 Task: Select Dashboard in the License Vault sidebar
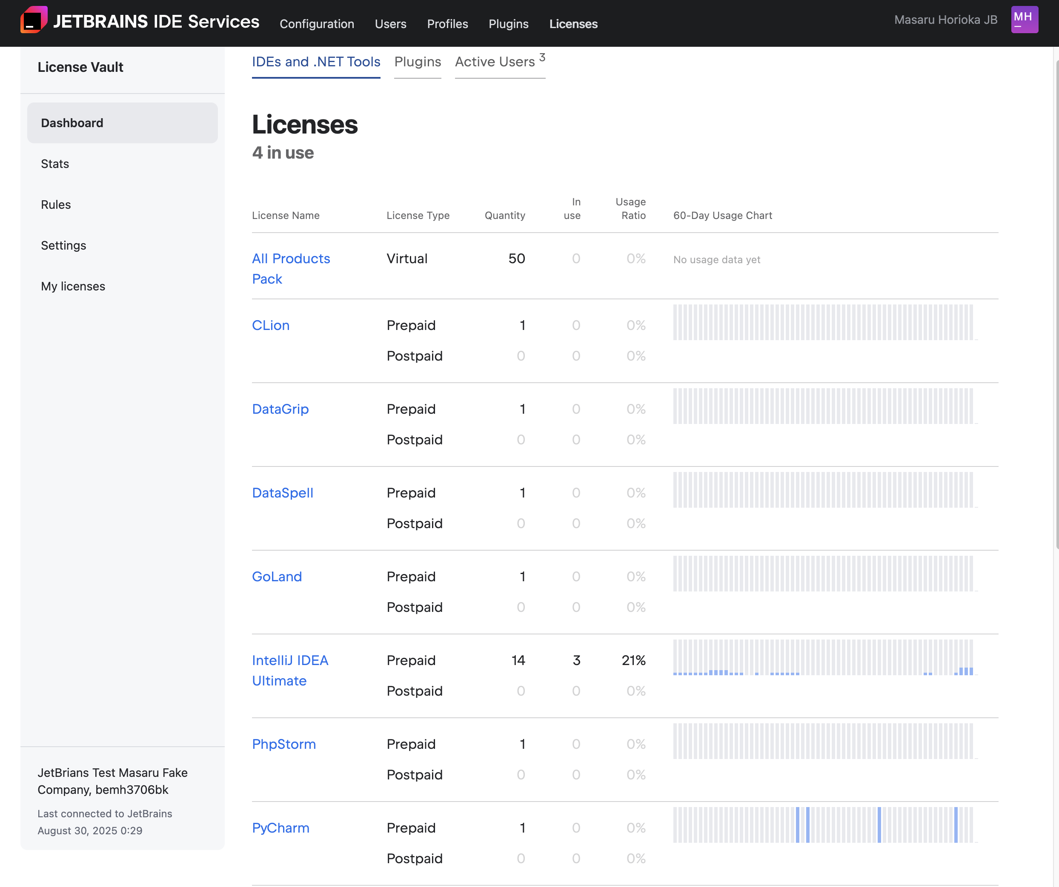pos(123,123)
